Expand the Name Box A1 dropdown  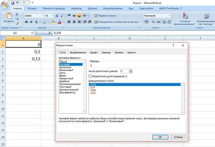point(32,33)
